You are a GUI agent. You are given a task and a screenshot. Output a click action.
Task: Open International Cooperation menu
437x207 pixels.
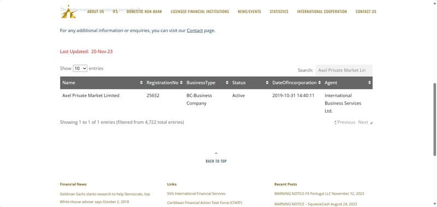[322, 11]
